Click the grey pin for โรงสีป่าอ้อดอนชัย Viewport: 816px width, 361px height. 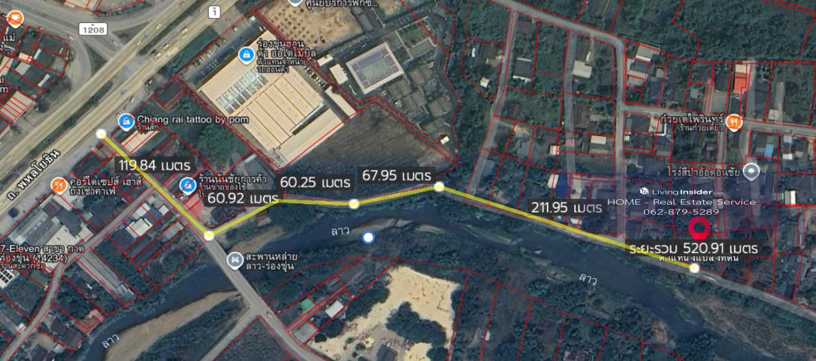click(x=751, y=171)
